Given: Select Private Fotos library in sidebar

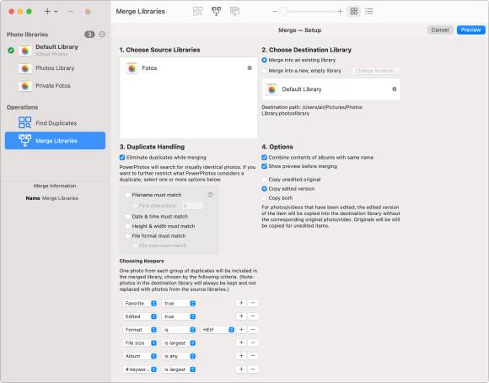Looking at the screenshot, I should click(x=53, y=85).
